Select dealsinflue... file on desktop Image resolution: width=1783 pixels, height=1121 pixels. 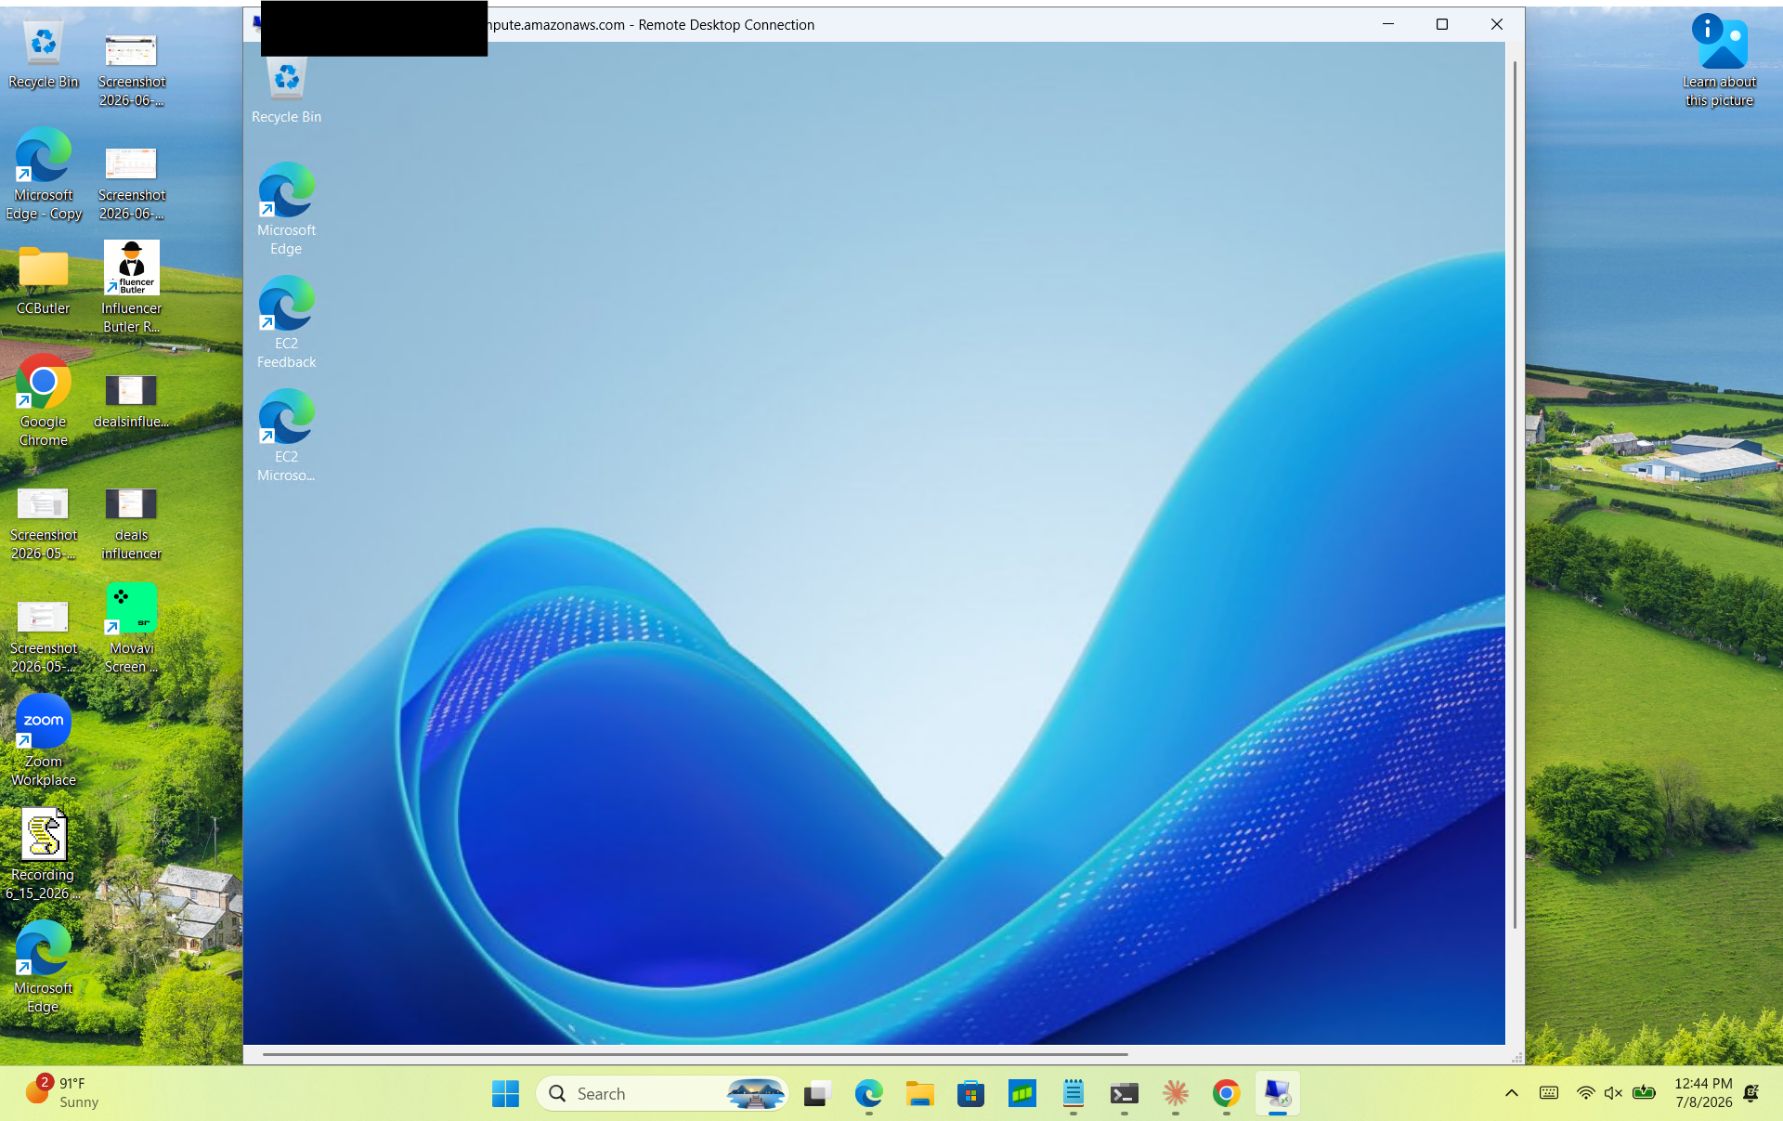[131, 401]
